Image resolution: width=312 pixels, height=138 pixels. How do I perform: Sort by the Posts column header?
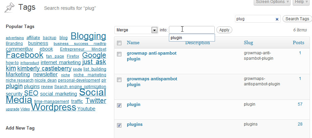point(298,43)
